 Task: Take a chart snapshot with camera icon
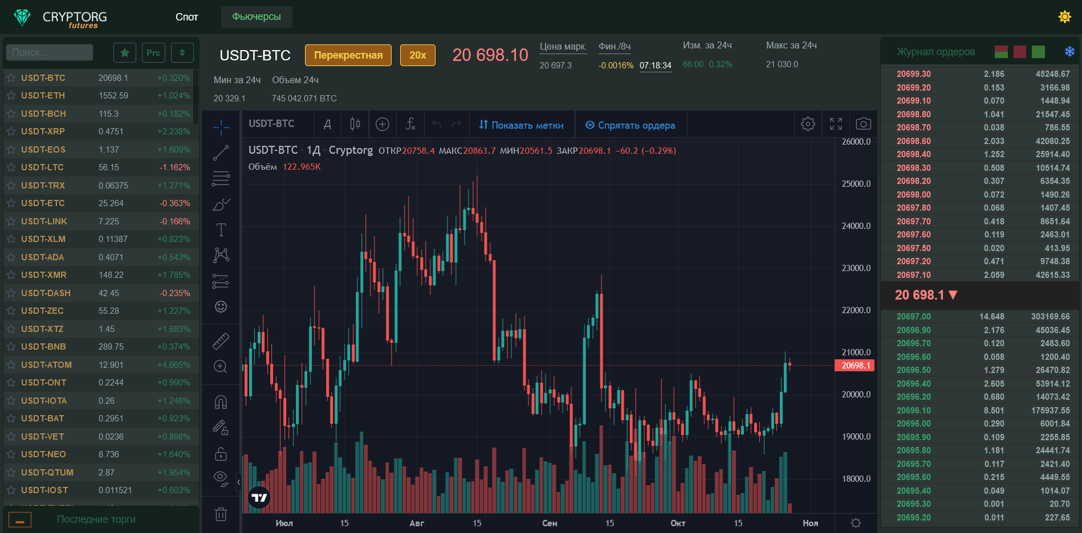pyautogui.click(x=863, y=124)
